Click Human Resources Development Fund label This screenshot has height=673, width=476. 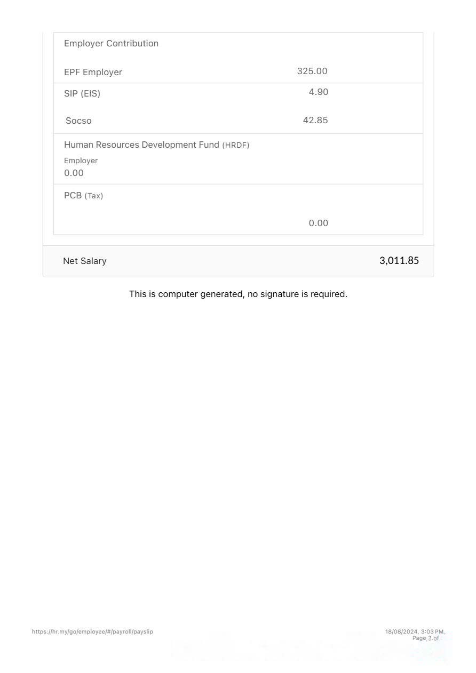coord(141,145)
